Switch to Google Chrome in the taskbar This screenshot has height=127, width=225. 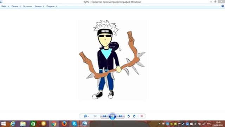point(54,124)
